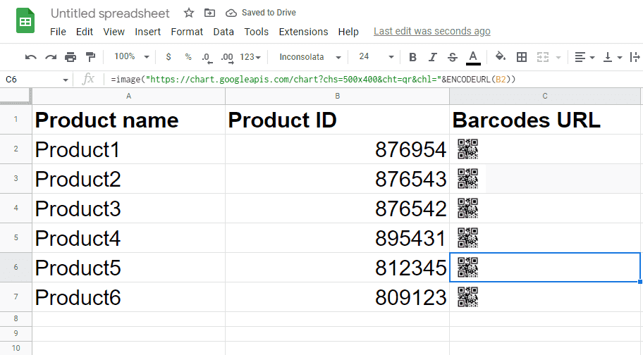Open the Data menu

223,32
